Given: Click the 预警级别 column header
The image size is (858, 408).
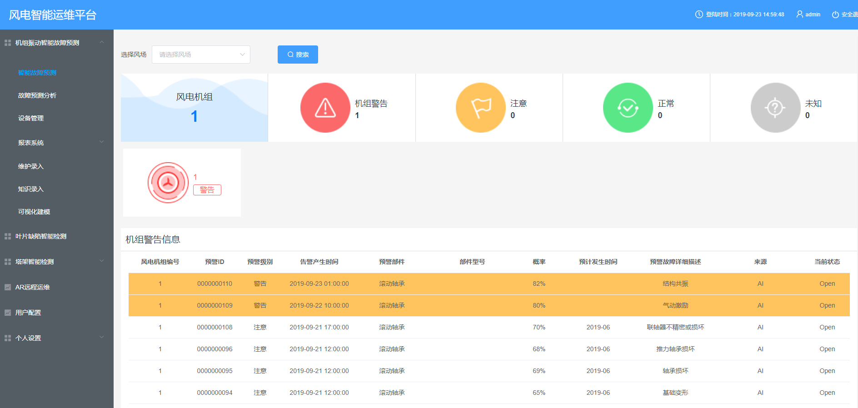Looking at the screenshot, I should click(x=260, y=262).
